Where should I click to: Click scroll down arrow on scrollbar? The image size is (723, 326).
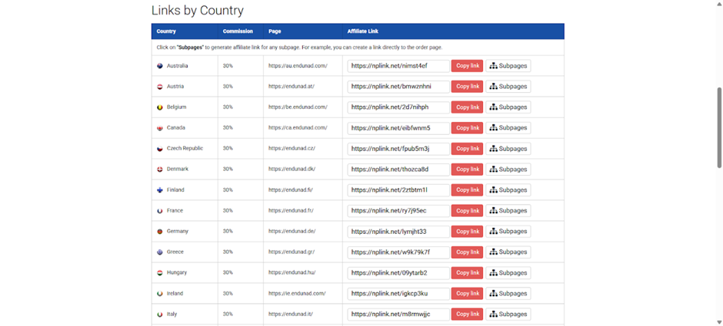719,321
